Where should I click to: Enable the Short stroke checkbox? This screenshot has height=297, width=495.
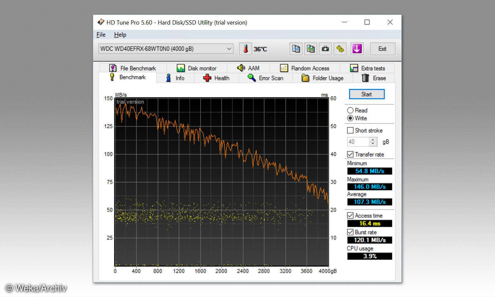350,130
